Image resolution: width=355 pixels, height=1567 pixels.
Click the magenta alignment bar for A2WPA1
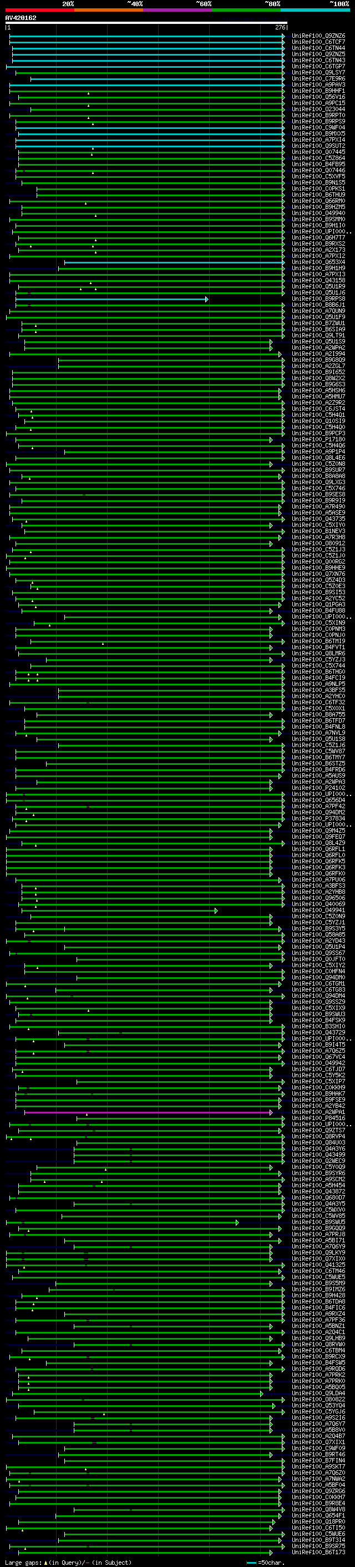pyautogui.click(x=149, y=1112)
